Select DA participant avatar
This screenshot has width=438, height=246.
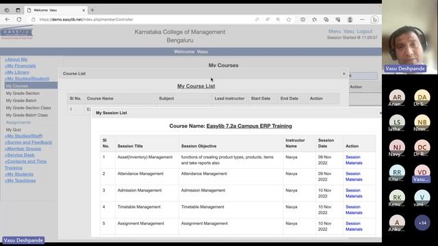[x=422, y=97]
